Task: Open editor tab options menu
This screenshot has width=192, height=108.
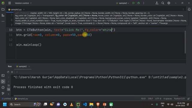Action: [183, 9]
